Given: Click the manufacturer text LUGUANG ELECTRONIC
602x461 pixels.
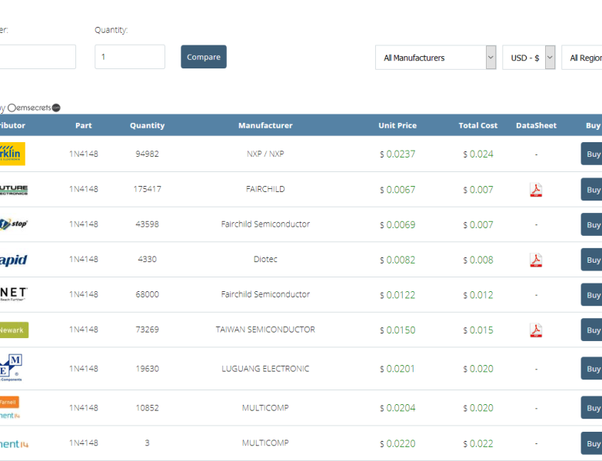Looking at the screenshot, I should [x=265, y=369].
